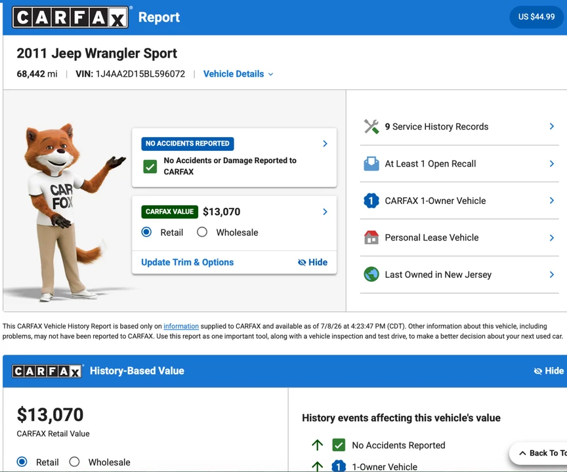Click Update Trim & Options link
This screenshot has height=472, width=567.
coord(187,262)
